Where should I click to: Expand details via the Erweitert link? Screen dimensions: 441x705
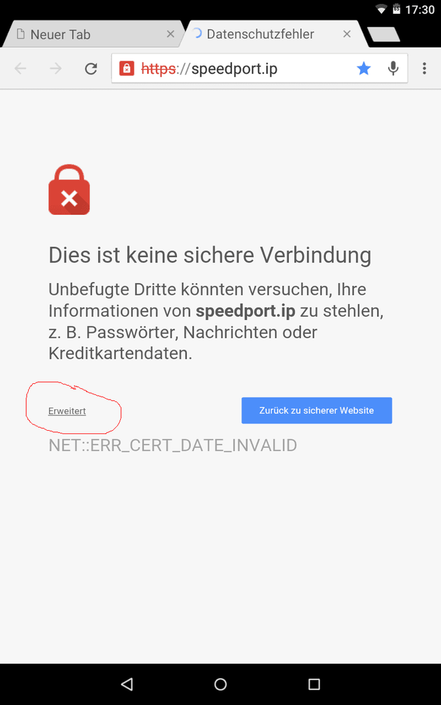point(67,411)
